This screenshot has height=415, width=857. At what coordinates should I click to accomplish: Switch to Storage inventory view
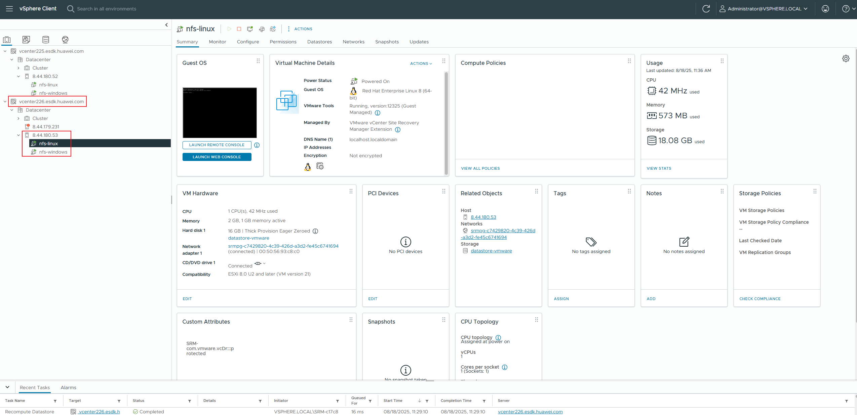tap(46, 40)
